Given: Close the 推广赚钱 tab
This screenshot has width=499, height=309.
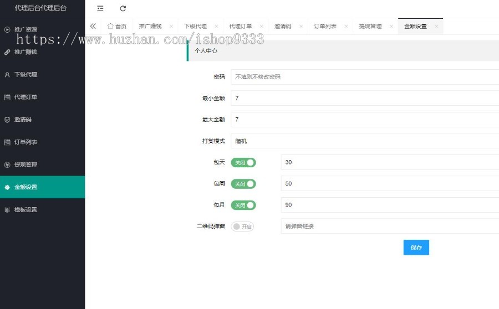Looking at the screenshot, I should click(x=171, y=27).
